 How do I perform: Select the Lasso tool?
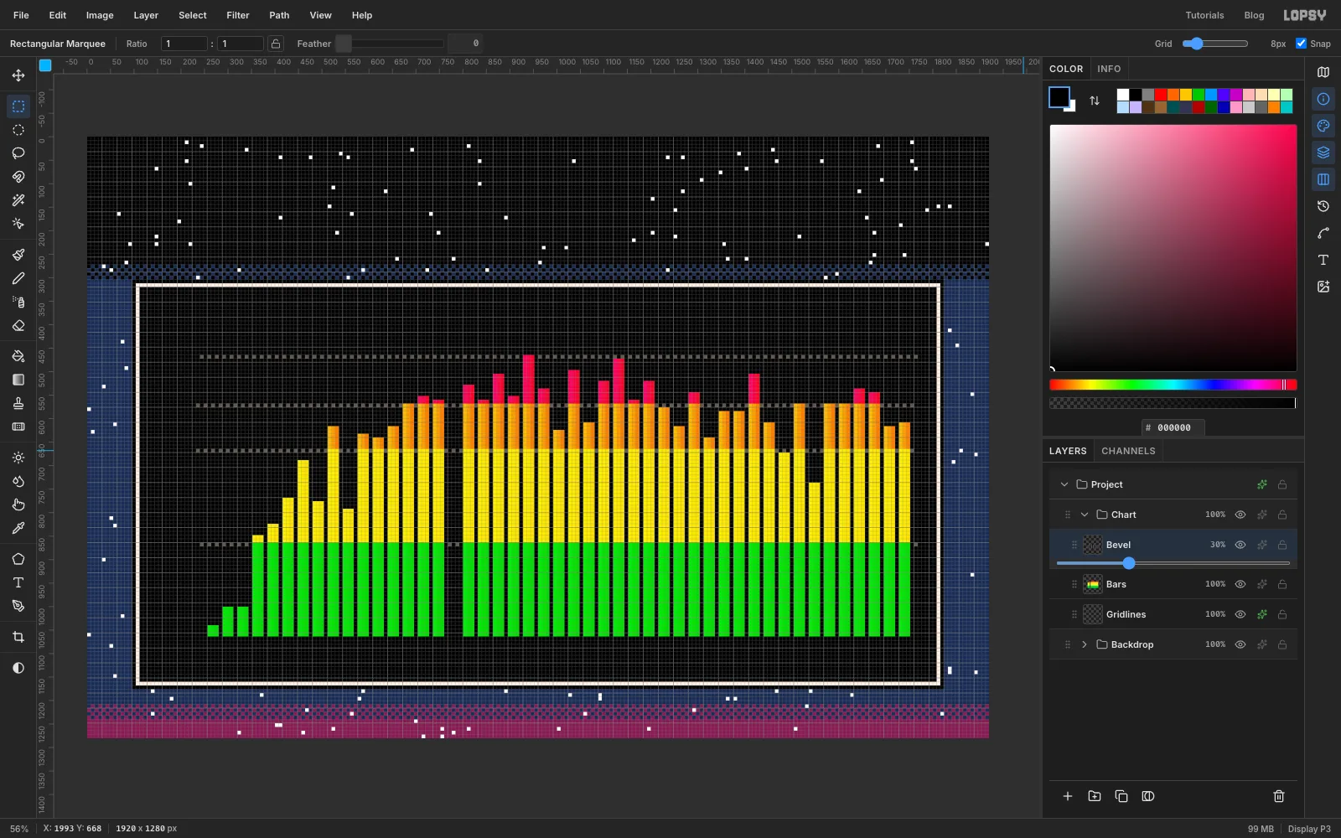[x=18, y=153]
